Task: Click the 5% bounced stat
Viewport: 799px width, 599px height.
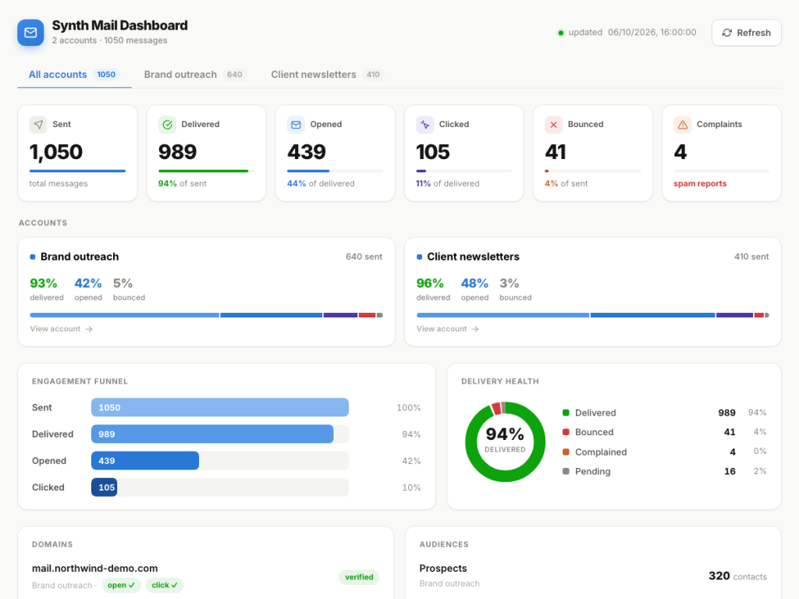Action: 129,289
